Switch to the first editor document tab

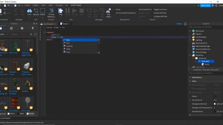[48, 24]
